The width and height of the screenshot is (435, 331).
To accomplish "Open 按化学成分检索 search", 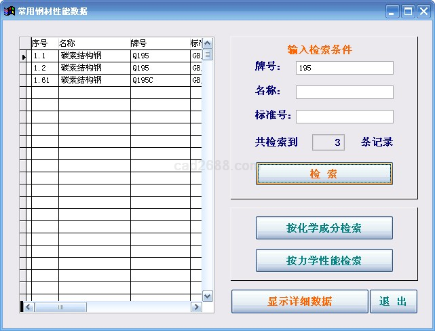I will [324, 228].
